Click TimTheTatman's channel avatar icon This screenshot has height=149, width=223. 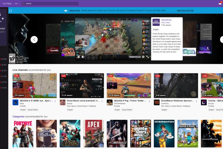tap(110, 103)
